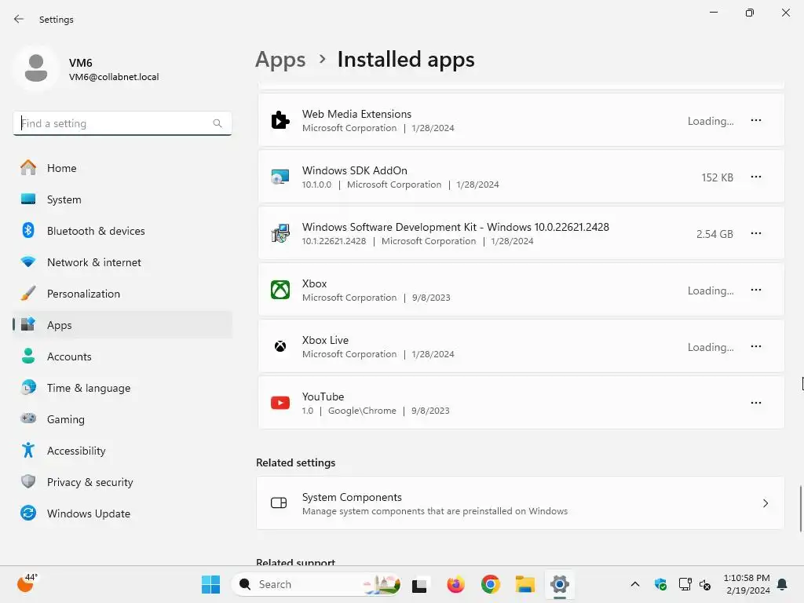The width and height of the screenshot is (804, 603).
Task: Open Time & language settings
Action: coord(122,388)
